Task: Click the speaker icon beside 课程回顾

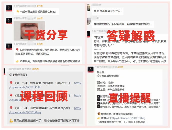Action: coord(10,75)
